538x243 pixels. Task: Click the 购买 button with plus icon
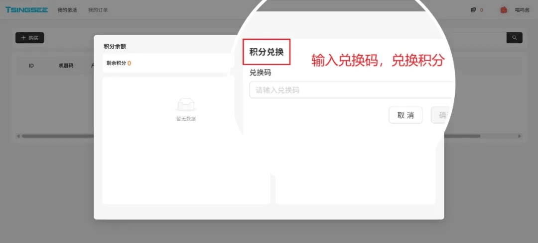click(30, 38)
